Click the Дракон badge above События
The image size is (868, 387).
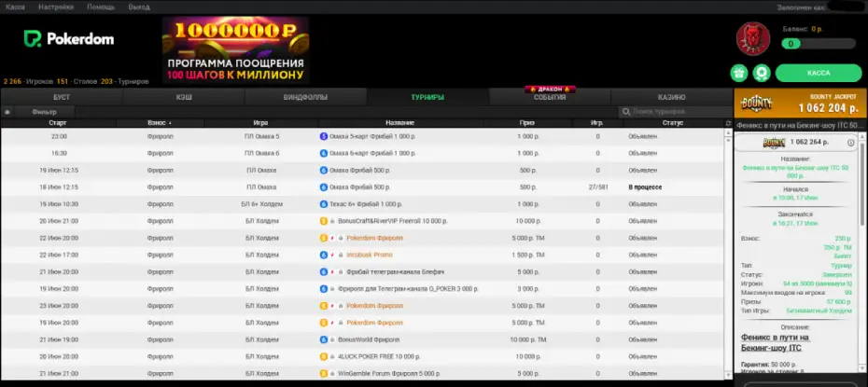coord(550,89)
